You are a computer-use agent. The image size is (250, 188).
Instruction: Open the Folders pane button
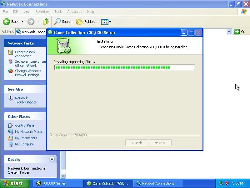pyautogui.click(x=86, y=22)
